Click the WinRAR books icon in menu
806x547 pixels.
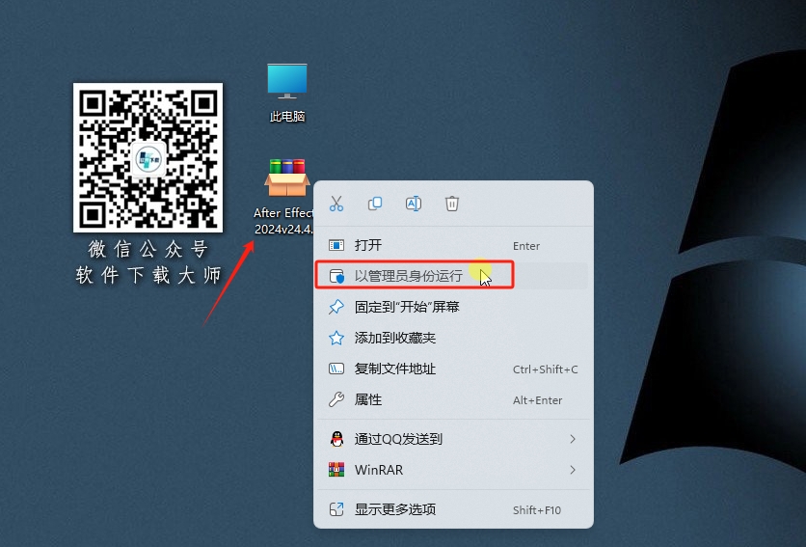(x=336, y=470)
